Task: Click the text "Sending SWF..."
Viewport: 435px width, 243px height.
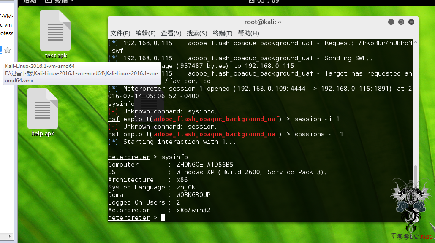Action: 351,58
